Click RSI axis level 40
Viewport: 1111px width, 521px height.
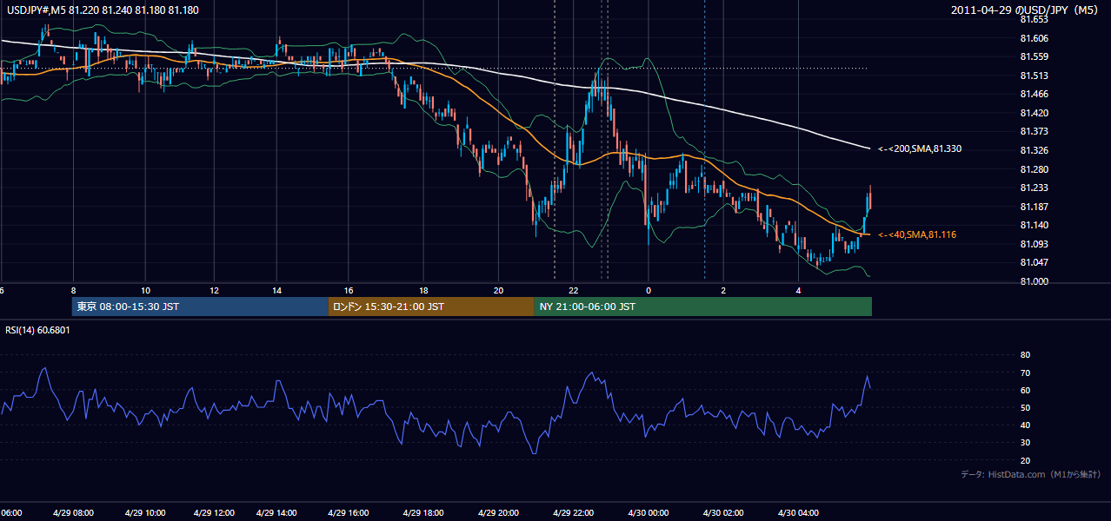coord(1025,425)
